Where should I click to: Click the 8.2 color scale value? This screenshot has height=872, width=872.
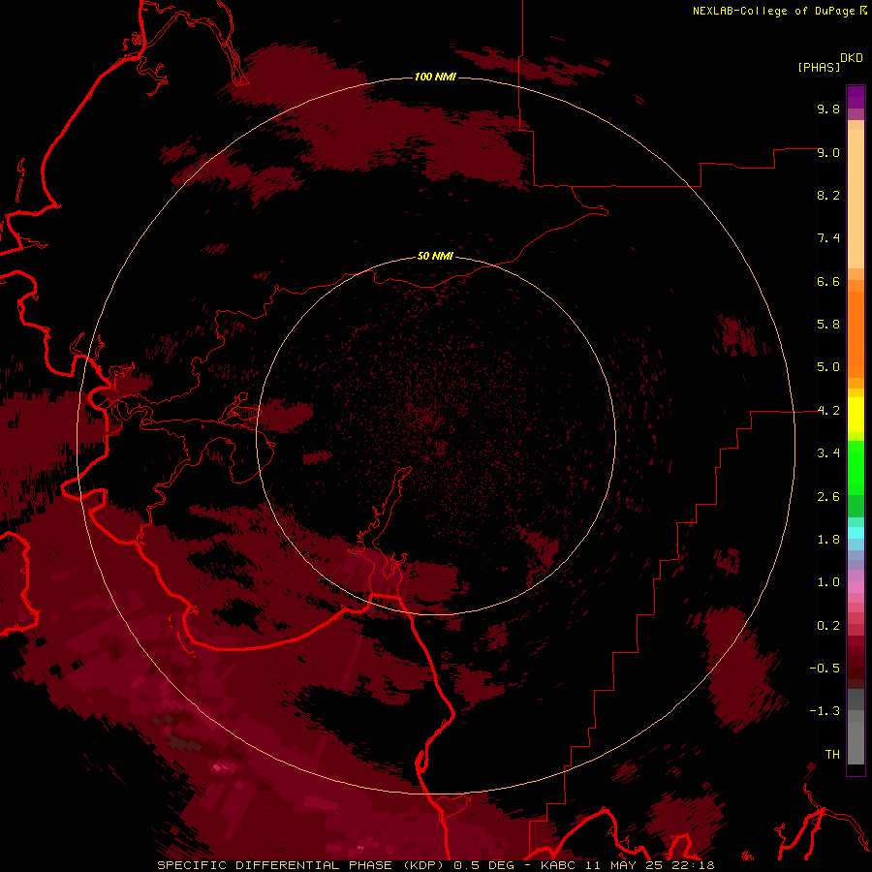click(x=828, y=195)
